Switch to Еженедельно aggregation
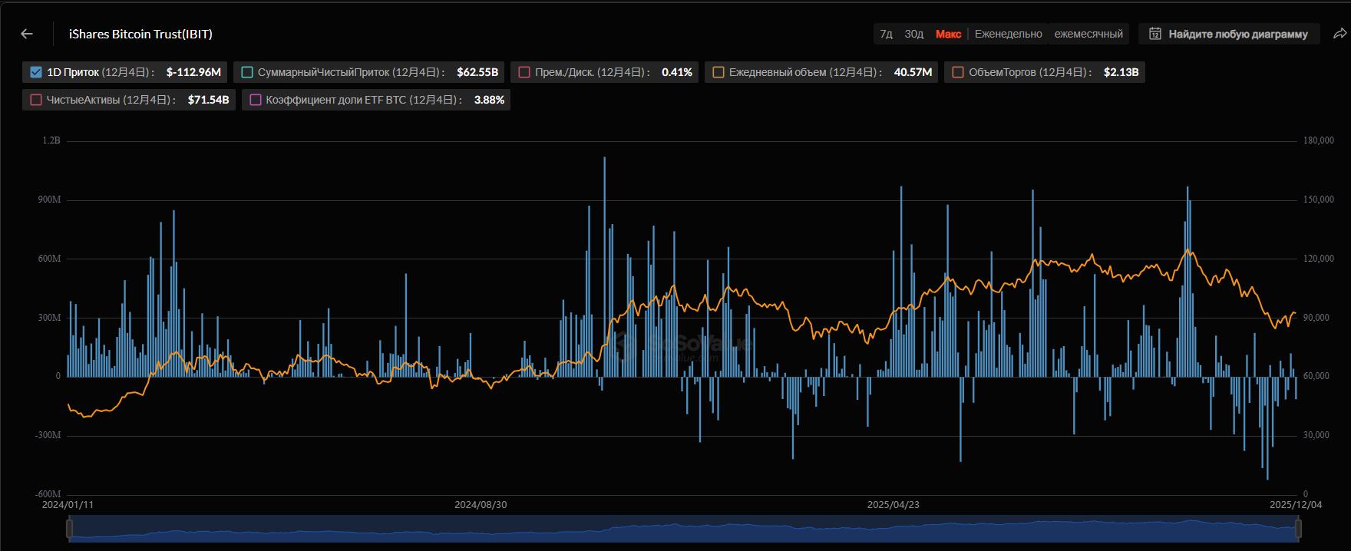The image size is (1351, 551). (1008, 34)
